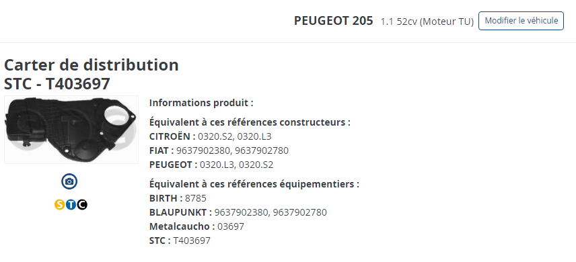The image size is (576, 262).
Task: Select the BIRTH 8785 reference
Action: 178,199
